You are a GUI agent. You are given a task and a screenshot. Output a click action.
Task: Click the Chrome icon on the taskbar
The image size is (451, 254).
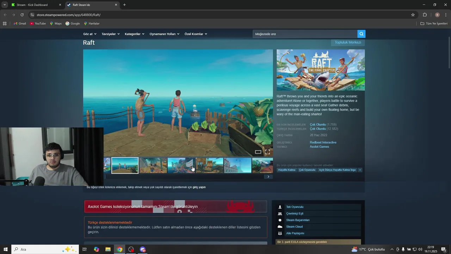pos(120,249)
